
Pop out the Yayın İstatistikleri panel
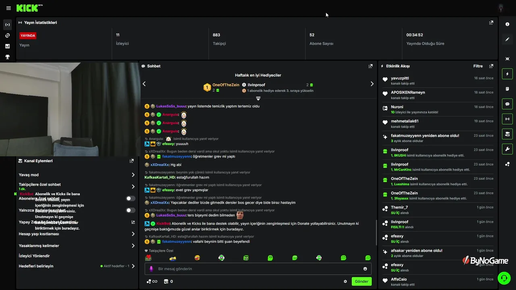coord(491,23)
